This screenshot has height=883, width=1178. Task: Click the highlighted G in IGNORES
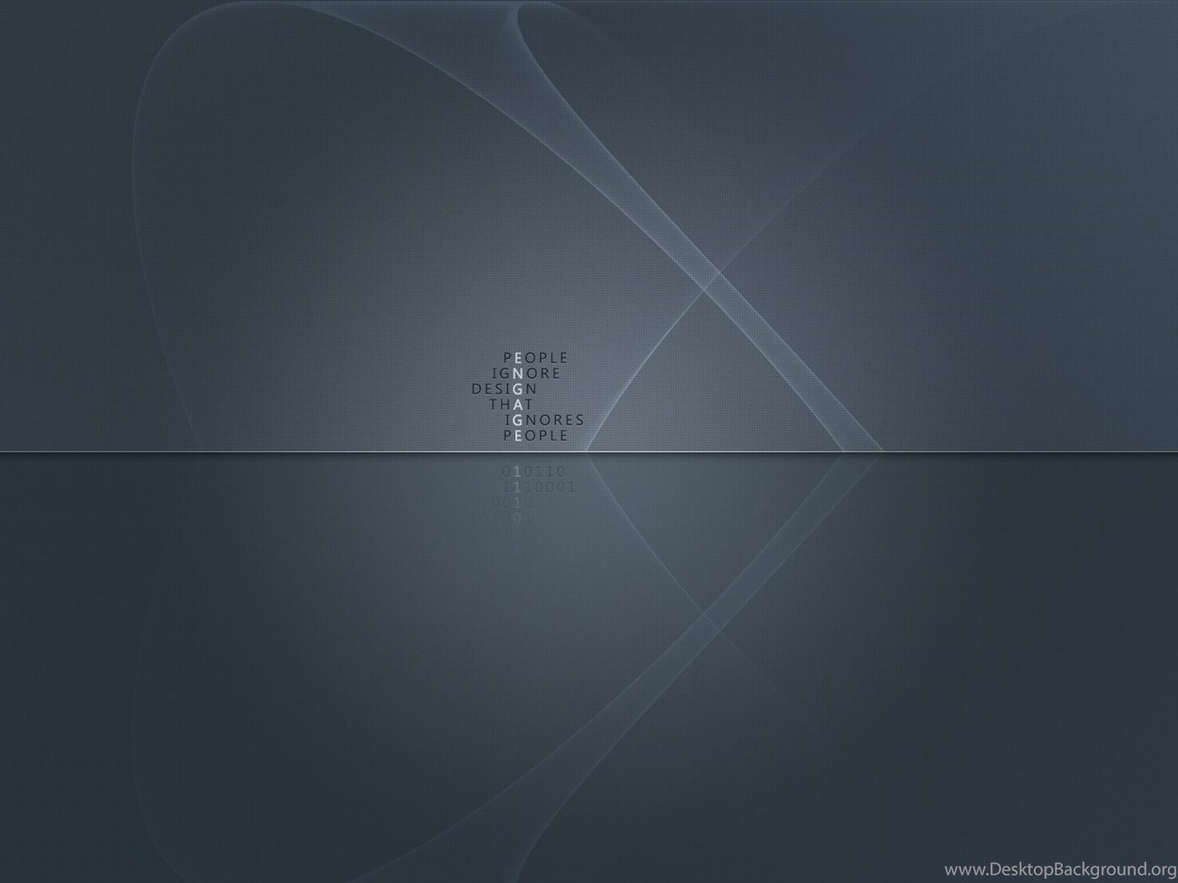pos(518,420)
